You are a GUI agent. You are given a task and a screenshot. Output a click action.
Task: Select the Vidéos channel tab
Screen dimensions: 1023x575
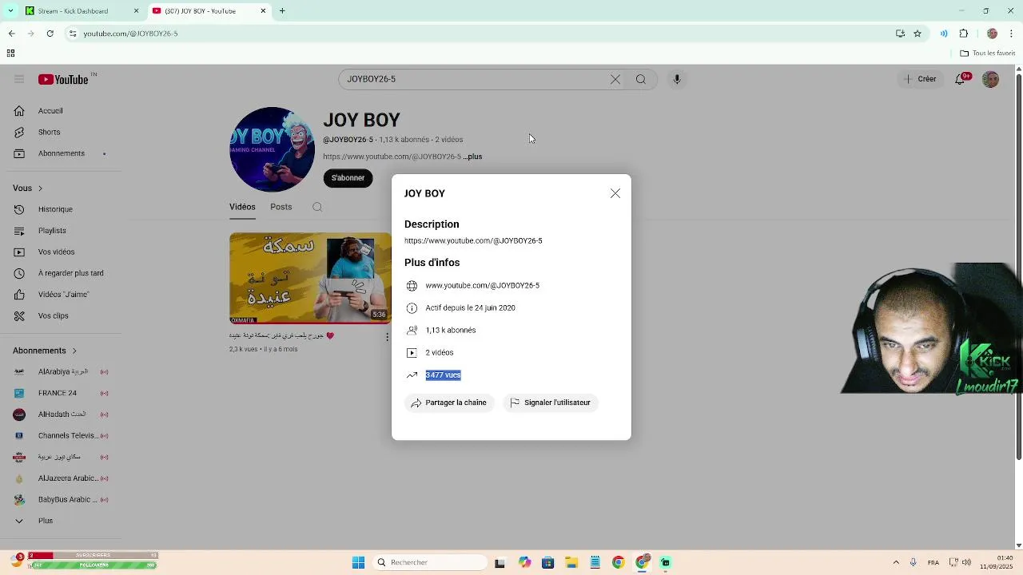[242, 207]
